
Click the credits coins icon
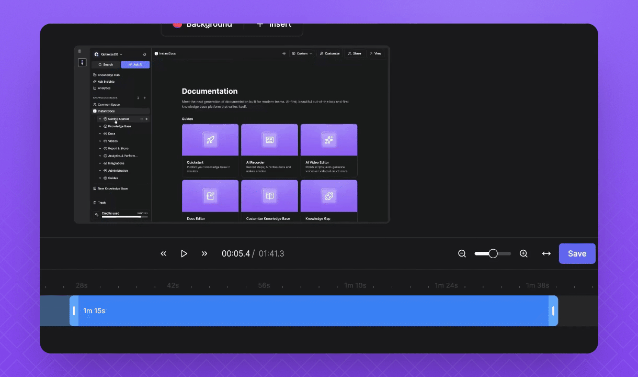tap(97, 215)
